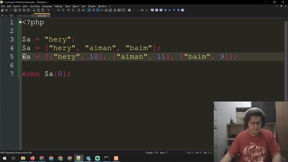Toggle Synchronize Vertical Scrolling icon
This screenshot has width=288, height=162.
click(79, 10)
